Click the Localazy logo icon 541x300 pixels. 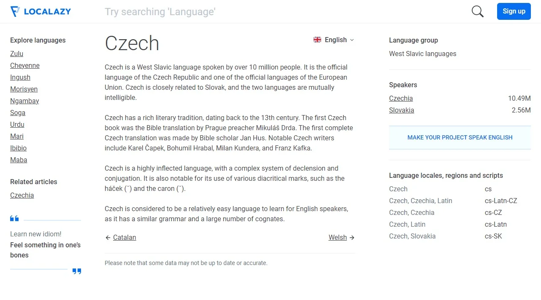15,11
